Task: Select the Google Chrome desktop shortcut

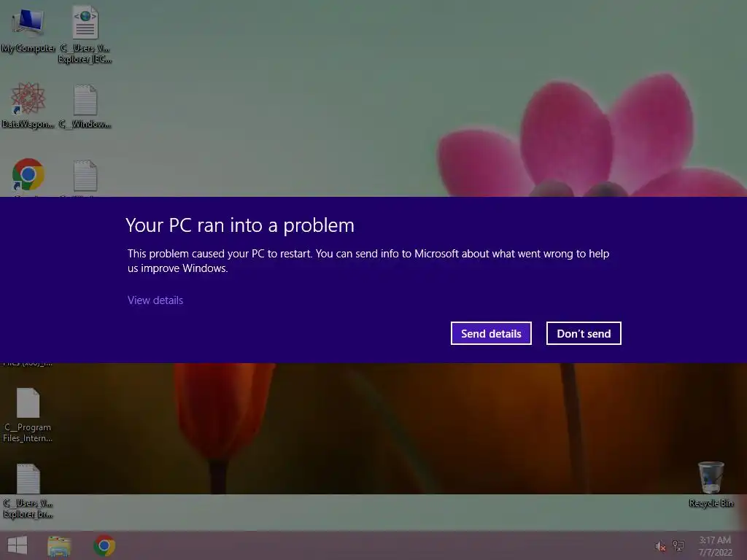Action: point(28,176)
